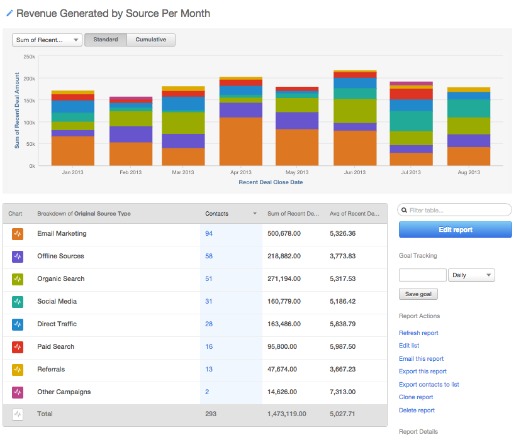Toggle Referrals yellow chart icon
The height and width of the screenshot is (435, 521).
[18, 370]
